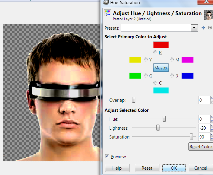Screen dimensions: 213x175
Task: Select the Yellow primary color radio button
Action: (x=145, y=60)
